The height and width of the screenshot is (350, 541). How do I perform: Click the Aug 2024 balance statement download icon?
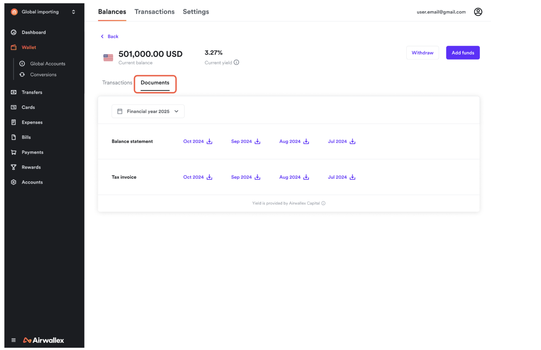coord(306,141)
